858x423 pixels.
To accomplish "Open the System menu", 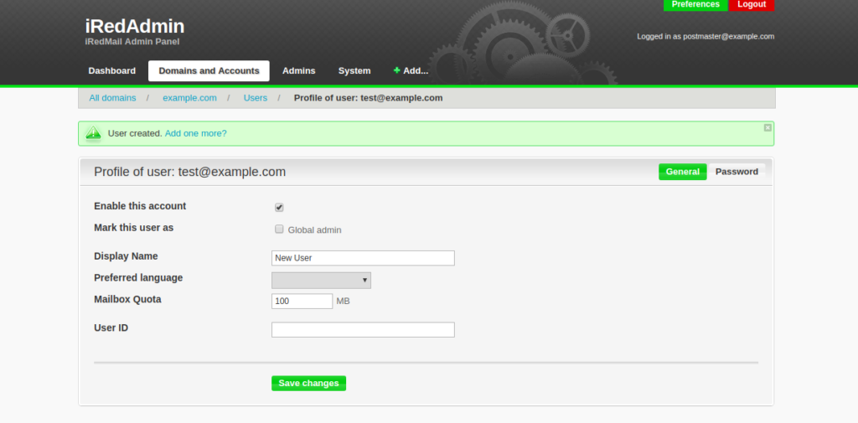I will pyautogui.click(x=354, y=71).
